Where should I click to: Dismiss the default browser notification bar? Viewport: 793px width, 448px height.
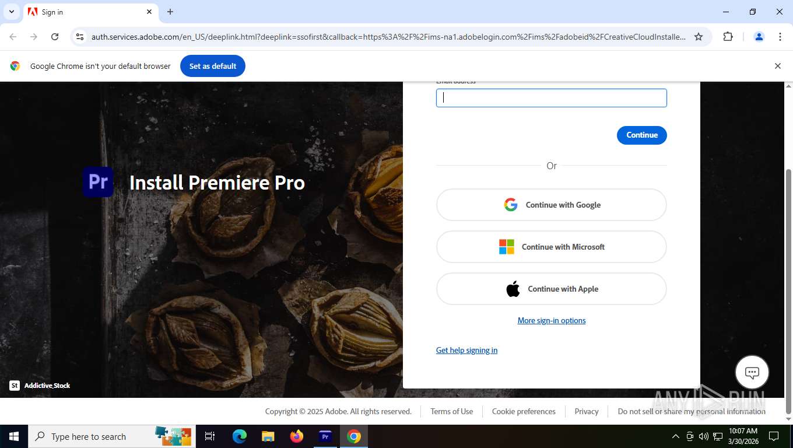point(777,66)
